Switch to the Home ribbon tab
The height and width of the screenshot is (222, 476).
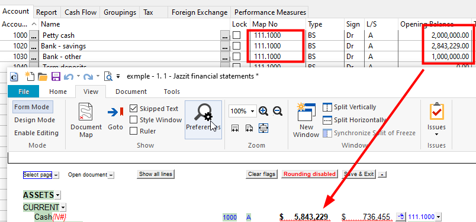[x=58, y=92]
